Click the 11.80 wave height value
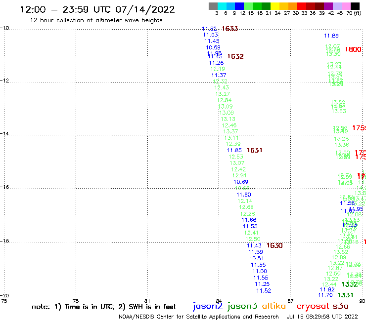 tap(244, 195)
